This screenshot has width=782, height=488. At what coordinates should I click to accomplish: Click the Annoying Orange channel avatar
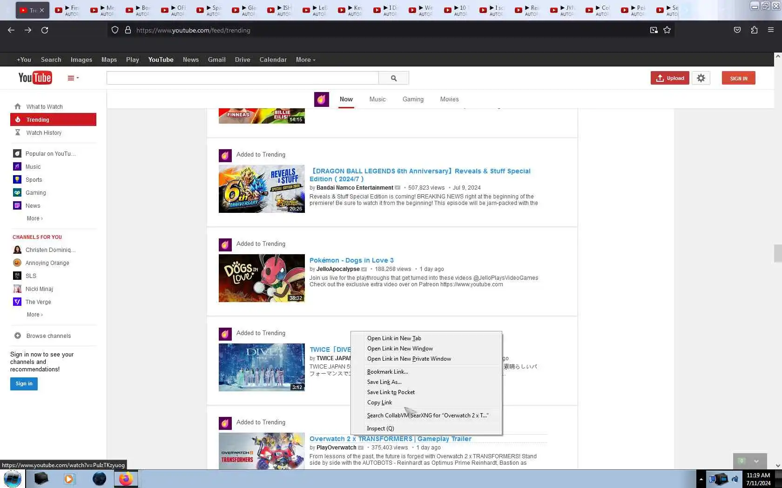click(17, 263)
